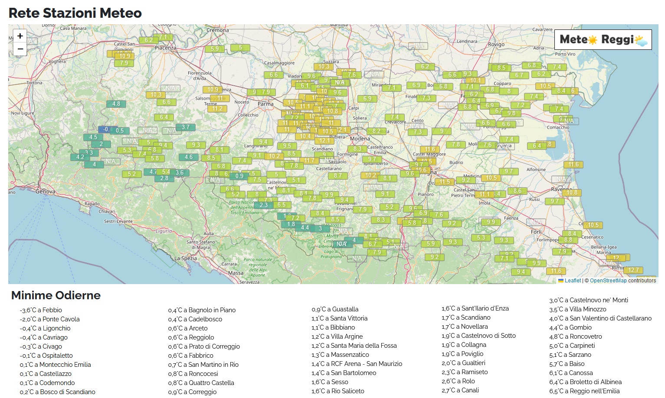Click the 0.5 temperature marker
Image resolution: width=665 pixels, height=398 pixels.
click(120, 130)
